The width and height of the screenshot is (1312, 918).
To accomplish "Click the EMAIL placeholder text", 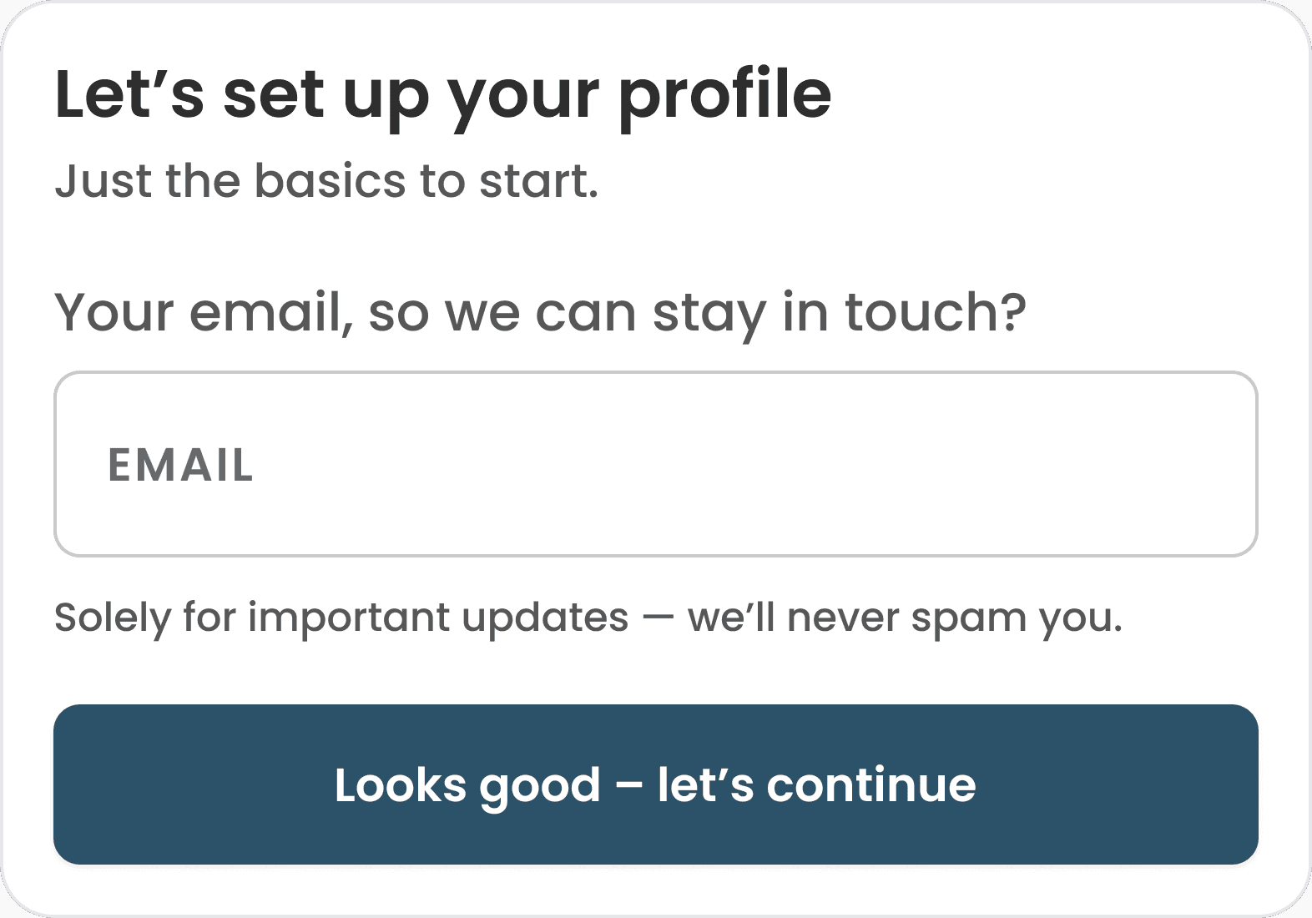I will tap(180, 465).
